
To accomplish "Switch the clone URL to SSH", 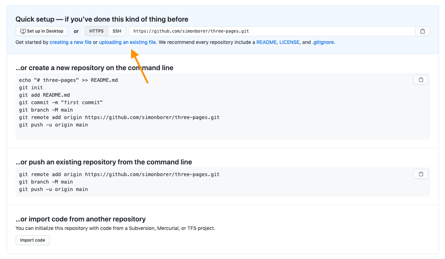I will click(117, 31).
